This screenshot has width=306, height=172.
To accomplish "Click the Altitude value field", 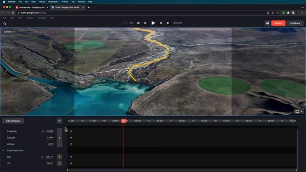I will (50, 144).
